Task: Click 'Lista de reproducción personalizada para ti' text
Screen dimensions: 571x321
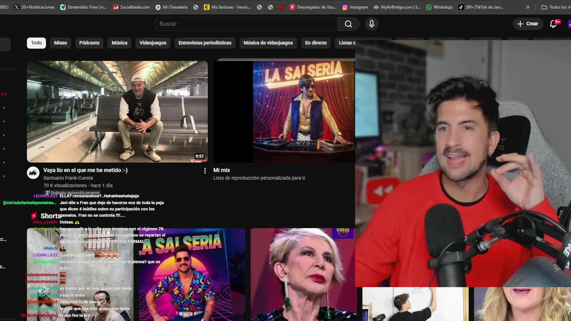Action: (259, 178)
